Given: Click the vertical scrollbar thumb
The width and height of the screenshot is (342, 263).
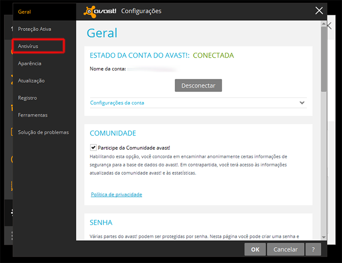Looking at the screenshot, I should pos(324,59).
